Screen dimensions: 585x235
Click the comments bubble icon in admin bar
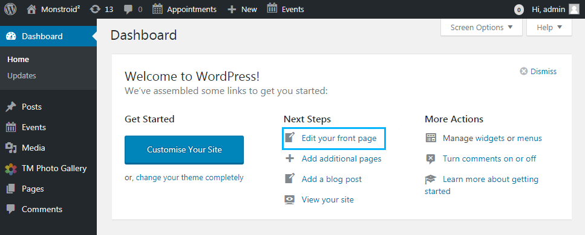tap(128, 9)
